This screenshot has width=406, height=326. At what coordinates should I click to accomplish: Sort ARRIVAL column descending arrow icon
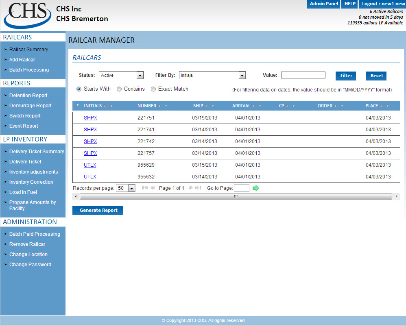click(253, 106)
